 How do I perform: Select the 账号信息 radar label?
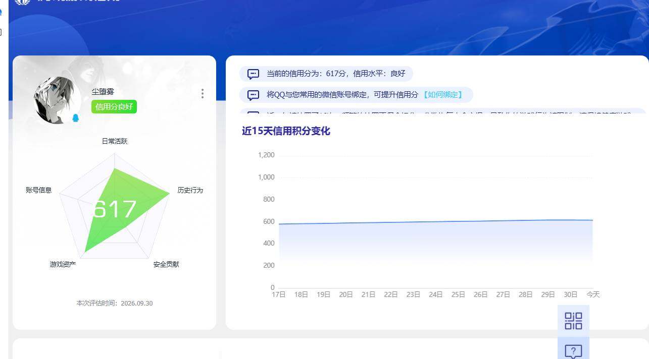coord(39,190)
